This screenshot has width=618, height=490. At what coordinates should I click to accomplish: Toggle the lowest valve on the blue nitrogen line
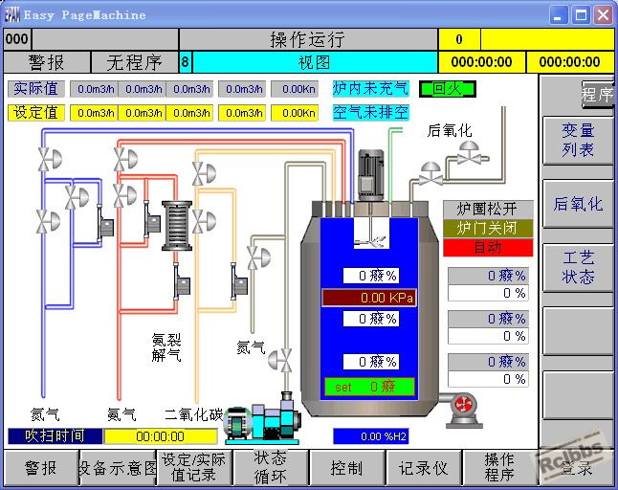click(48, 221)
